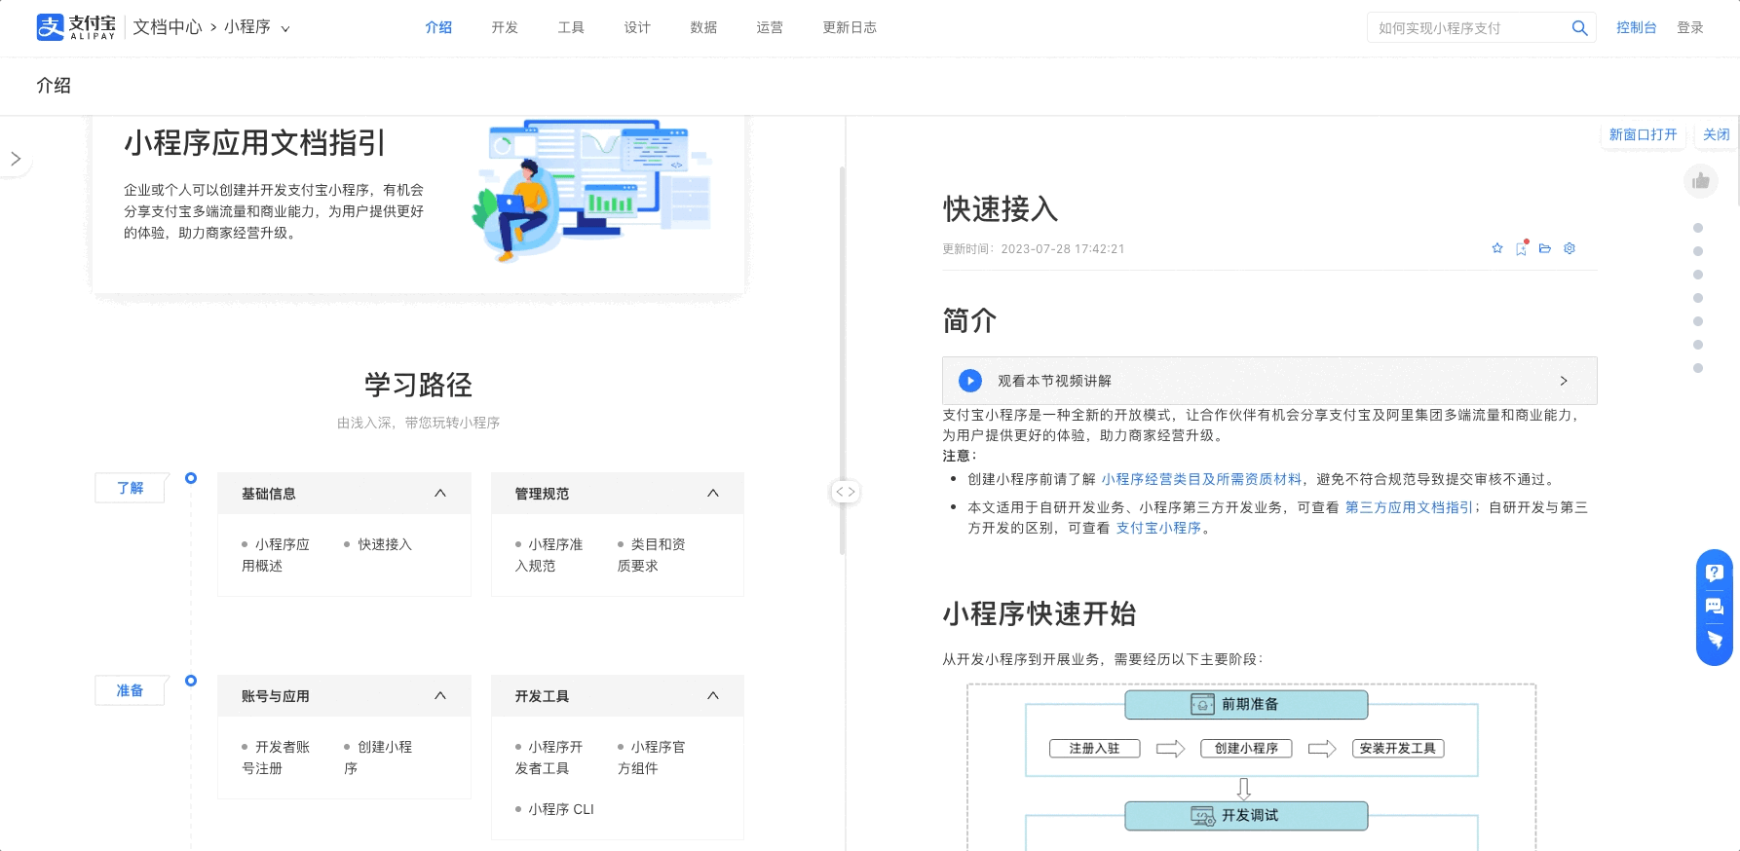1740x851 pixels.
Task: Open 小程序准入规范 under 管理规范
Action: click(x=549, y=555)
